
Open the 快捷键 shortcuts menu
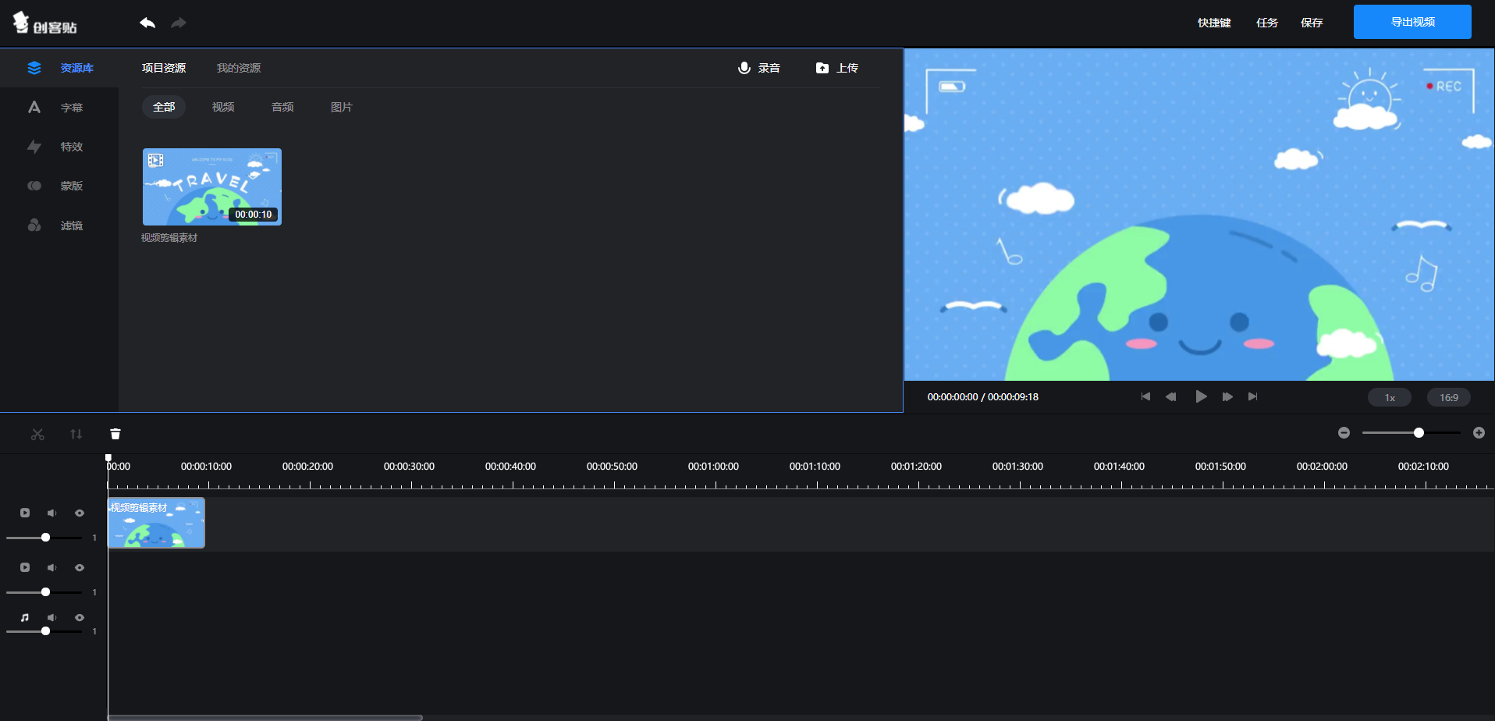(x=1214, y=23)
